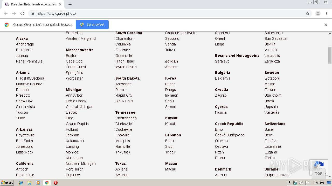The height and width of the screenshot is (186, 332).
Task: Open the Sarajevo link
Action: coord(222,61)
